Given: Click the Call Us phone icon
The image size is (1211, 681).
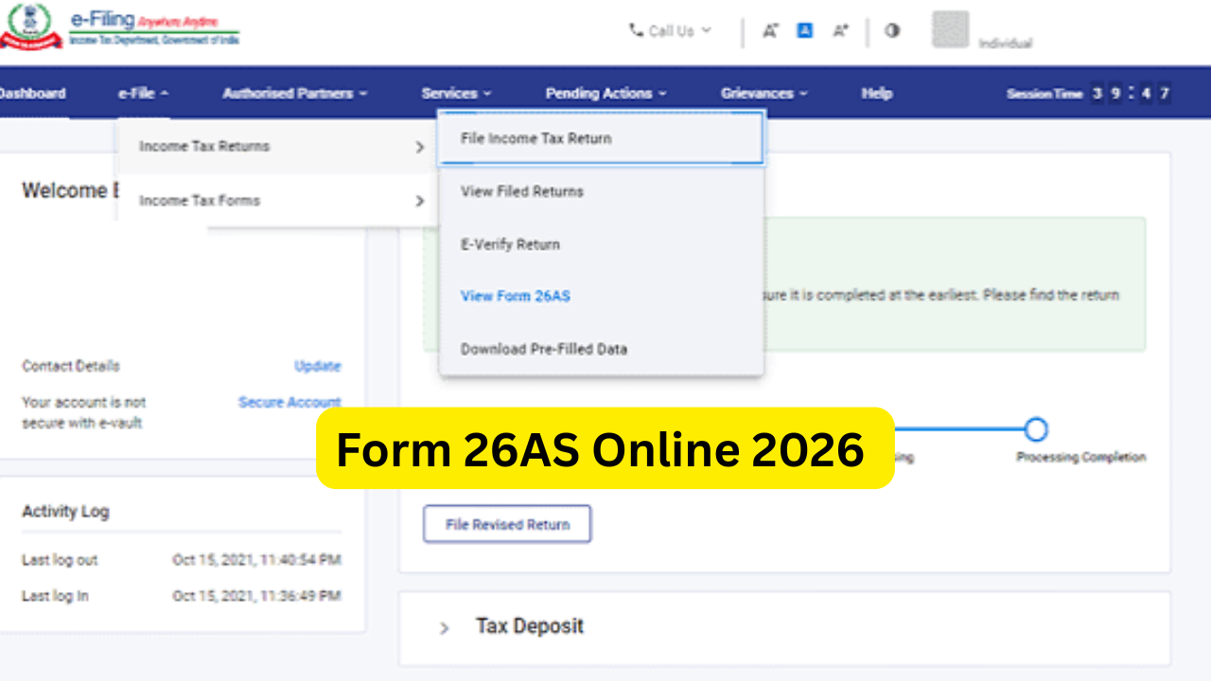Looking at the screenshot, I should tap(636, 30).
